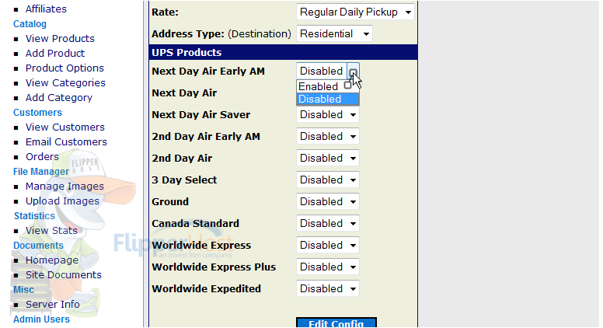Viewport: 603px width, 328px height.
Task: Open the Ground dropdown
Action: (x=328, y=201)
